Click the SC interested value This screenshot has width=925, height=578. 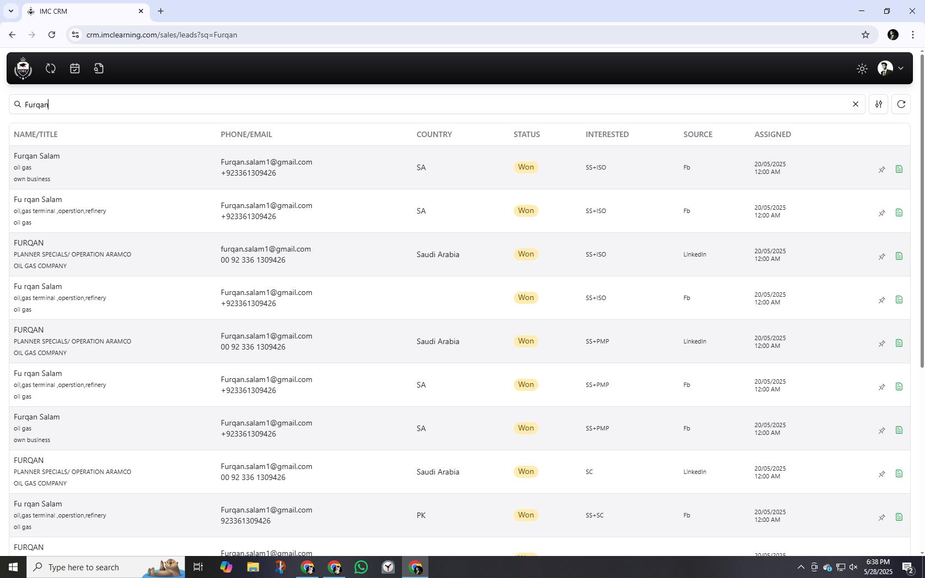(589, 472)
